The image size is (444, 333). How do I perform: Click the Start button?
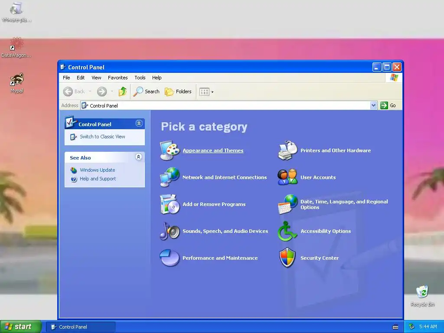(x=20, y=327)
